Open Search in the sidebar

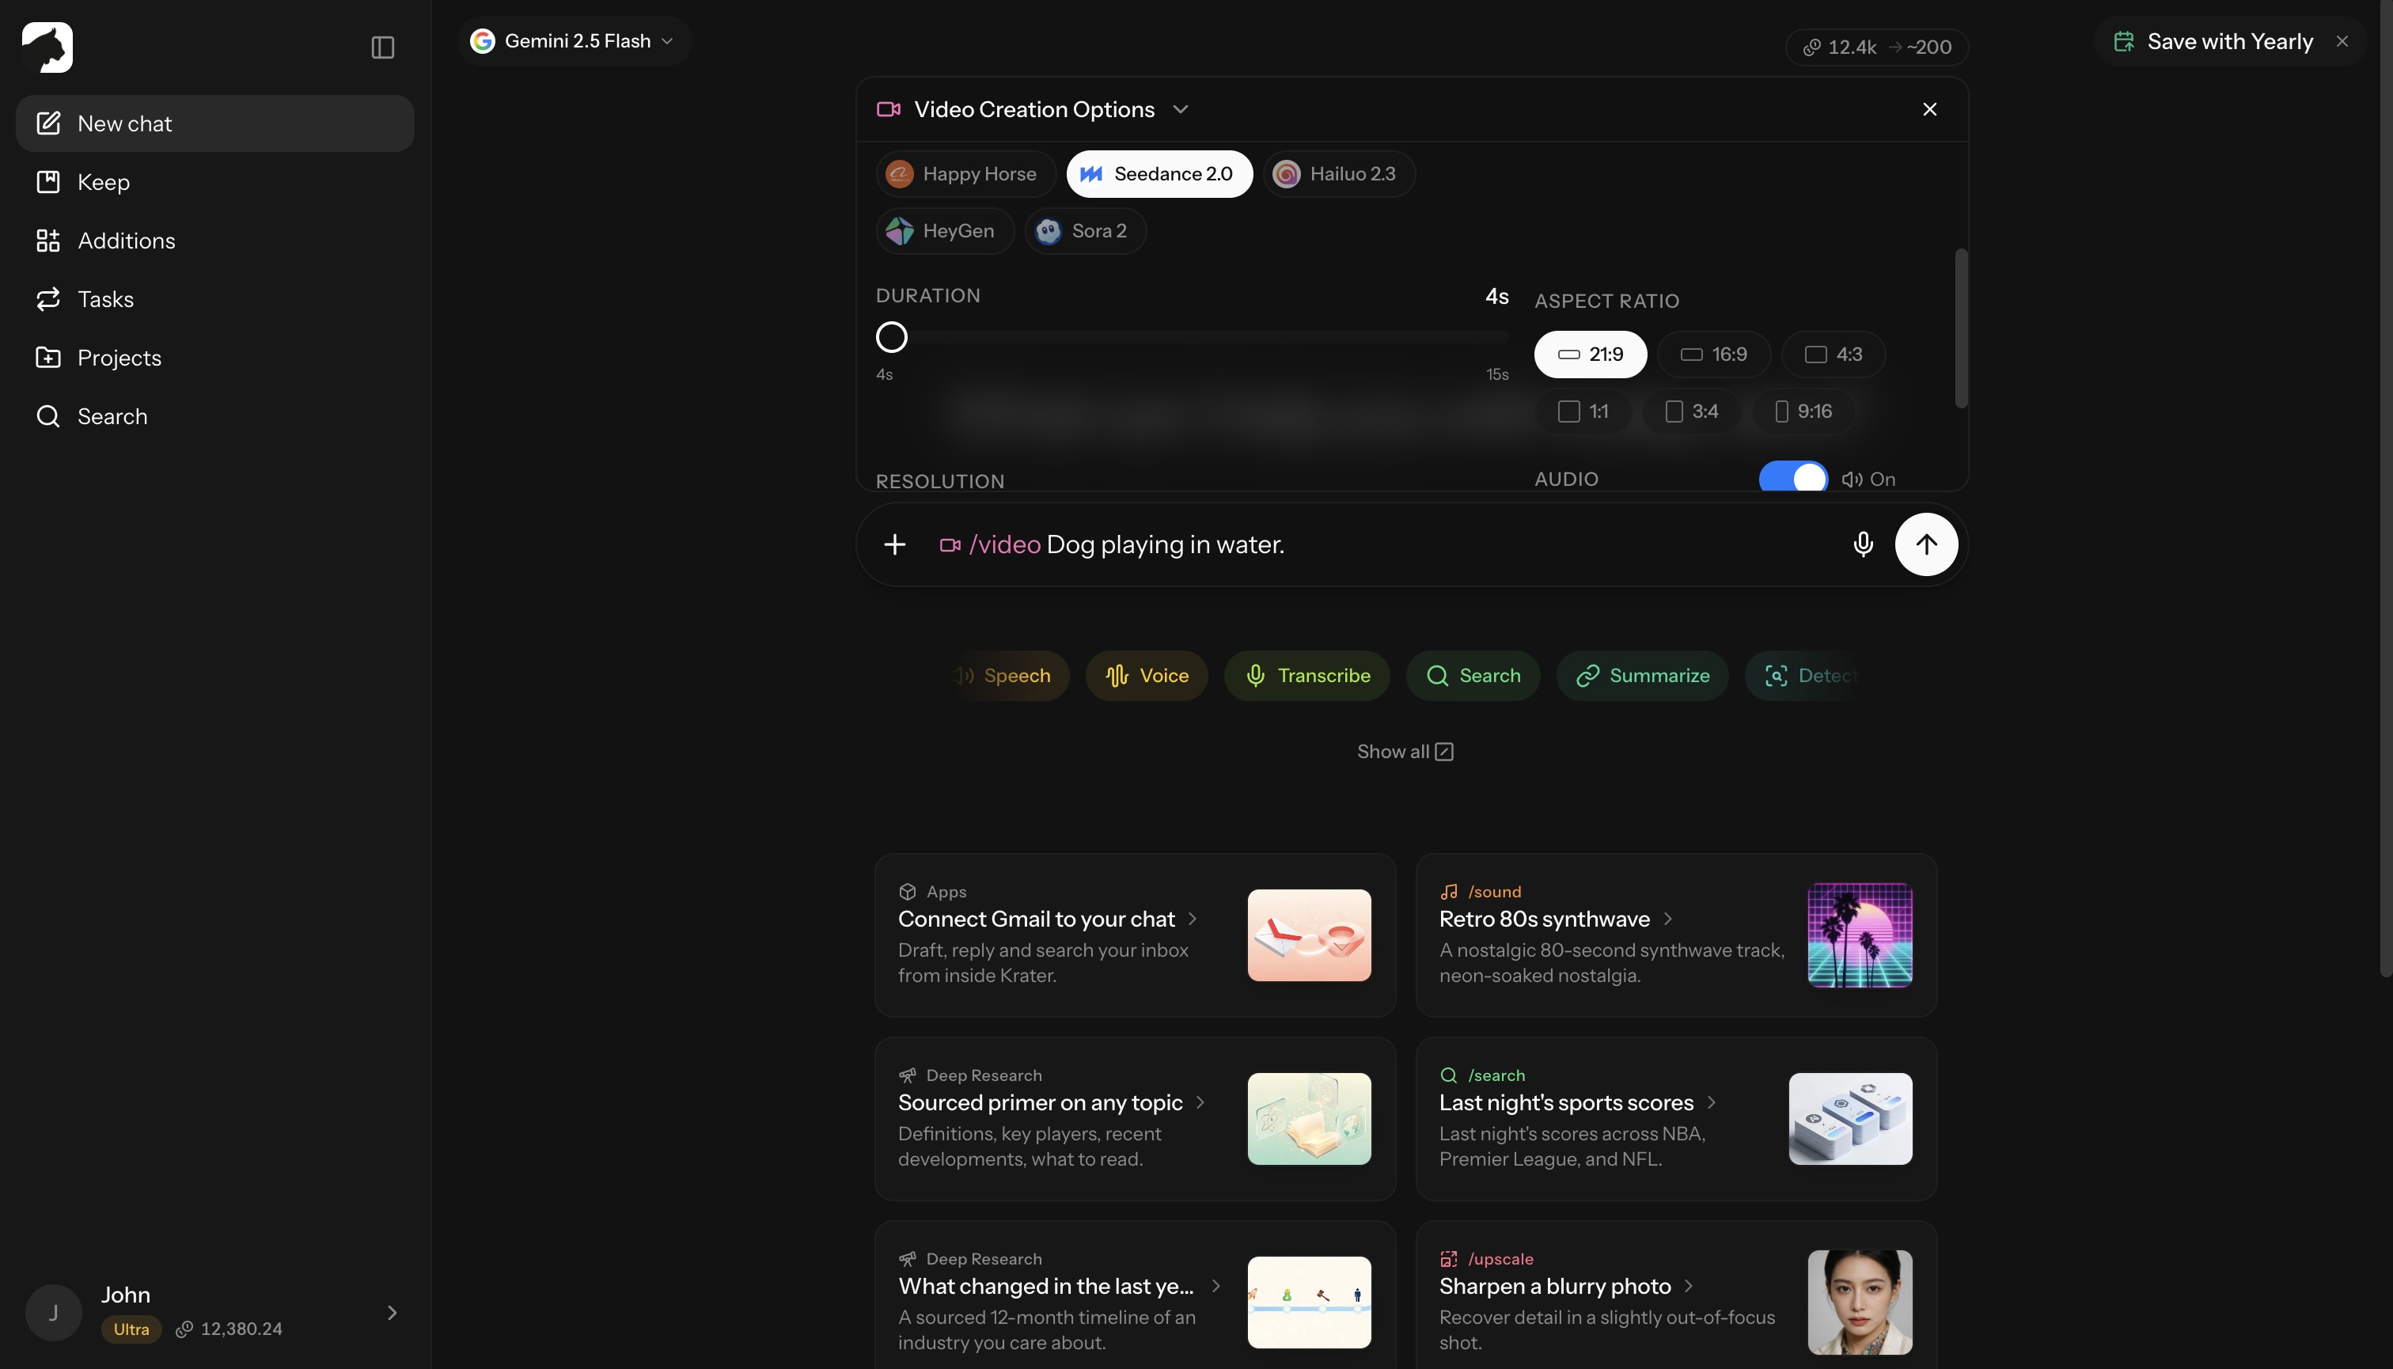click(214, 416)
